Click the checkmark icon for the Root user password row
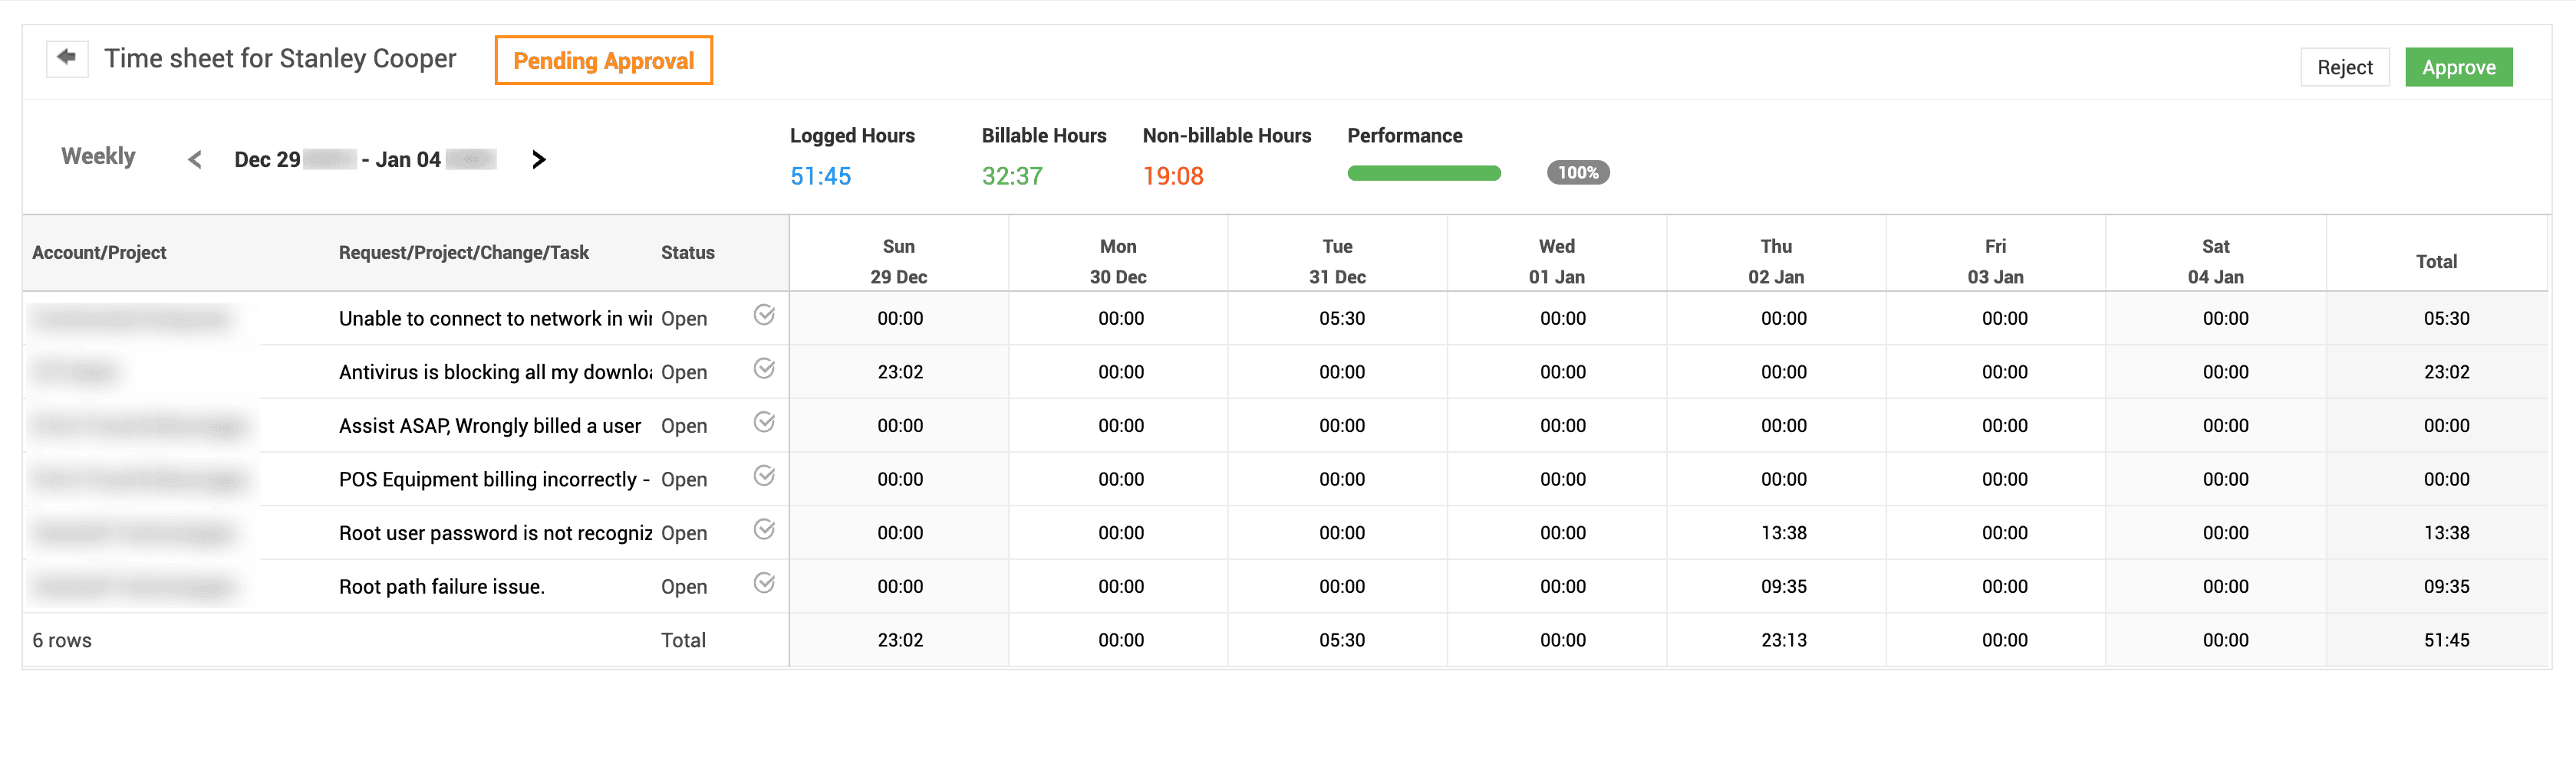Screen dimensions: 2576x766 click(764, 529)
